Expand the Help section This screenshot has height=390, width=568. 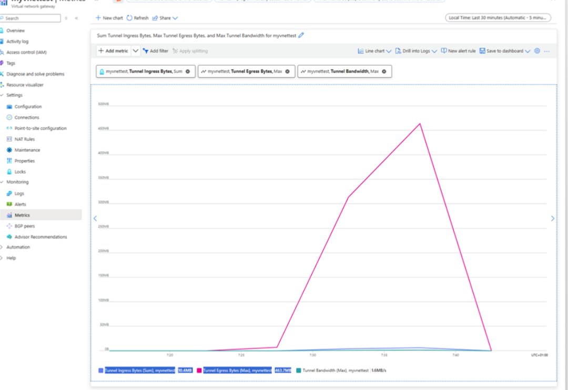[x=2, y=258]
